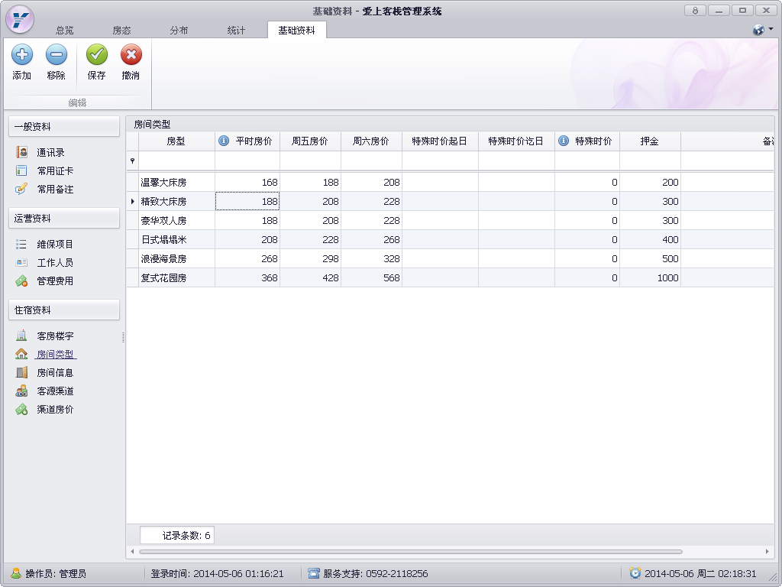Screen dimensions: 782x587
Task: Switch to the 房态 tab
Action: pyautogui.click(x=121, y=31)
